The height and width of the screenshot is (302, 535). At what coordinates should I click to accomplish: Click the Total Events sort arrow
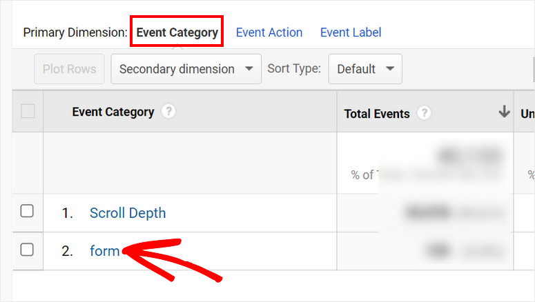504,112
